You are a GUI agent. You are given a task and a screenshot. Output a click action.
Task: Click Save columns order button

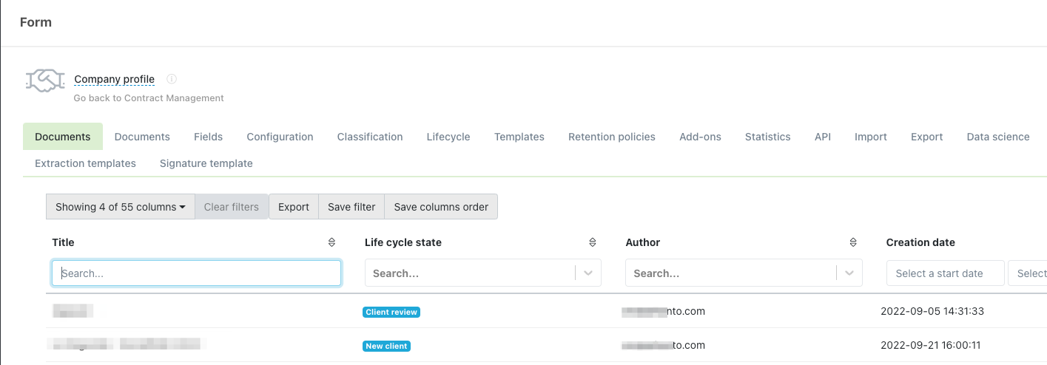(x=441, y=207)
